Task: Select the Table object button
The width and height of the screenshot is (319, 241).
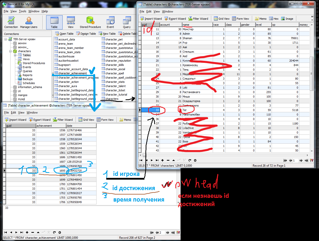Action: pos(54,22)
